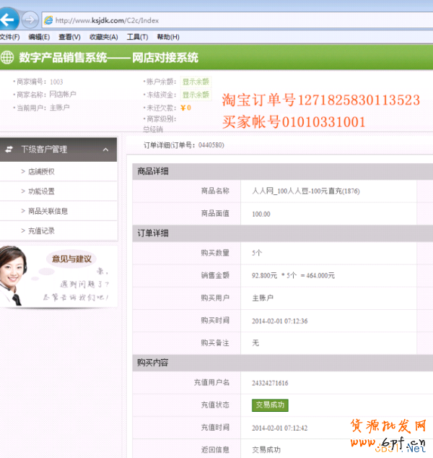Click the 商品面值 value 100.00
433x458 pixels.
(x=261, y=214)
